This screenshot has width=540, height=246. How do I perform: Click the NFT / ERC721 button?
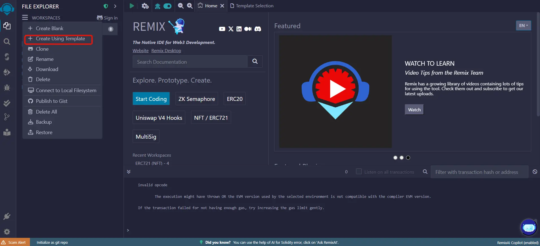click(211, 118)
